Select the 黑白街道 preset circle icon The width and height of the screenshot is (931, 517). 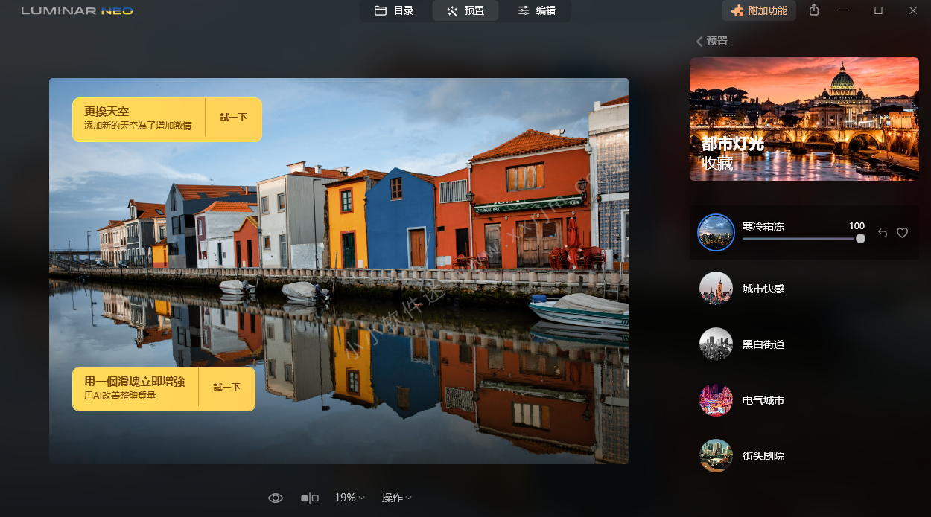point(716,344)
